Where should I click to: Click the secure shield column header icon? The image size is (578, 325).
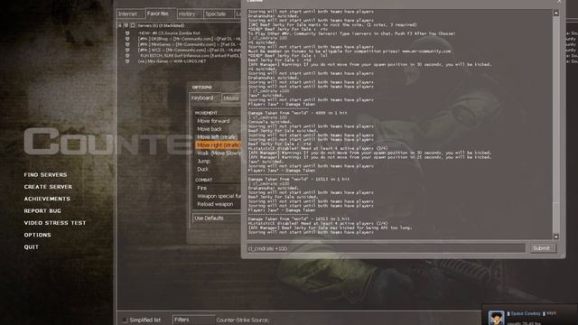point(126,26)
